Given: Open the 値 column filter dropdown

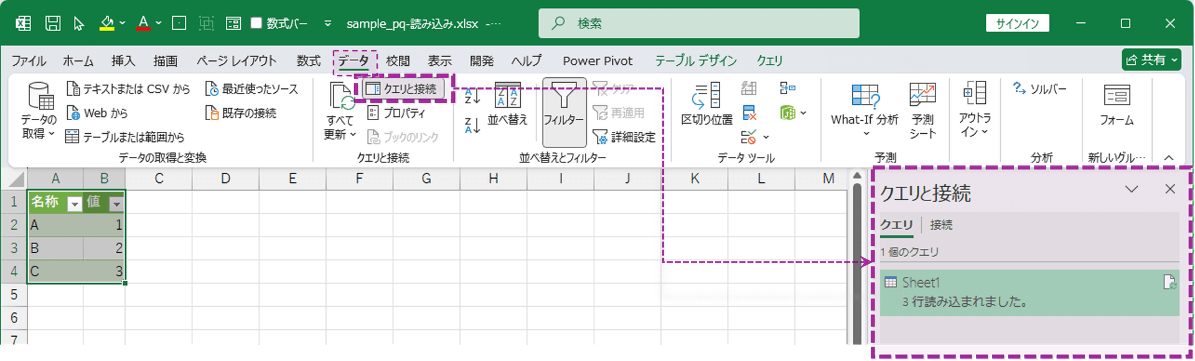Looking at the screenshot, I should [x=116, y=204].
